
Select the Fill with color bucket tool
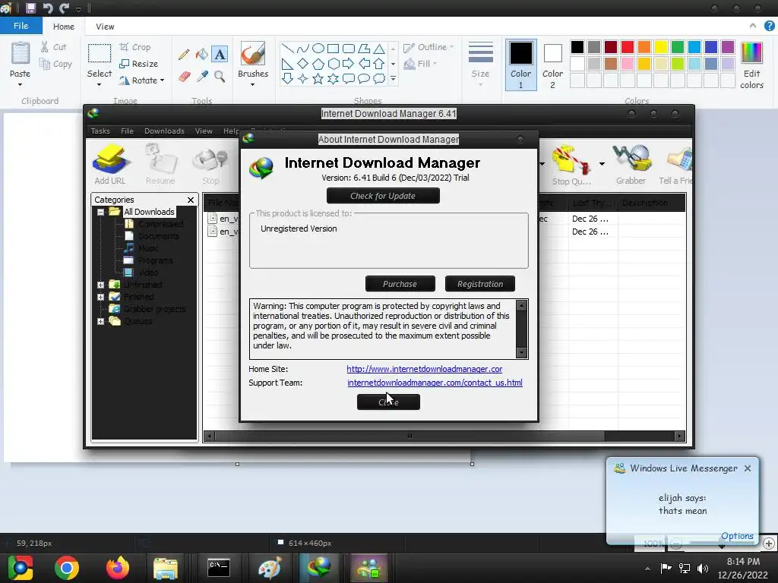coord(201,54)
